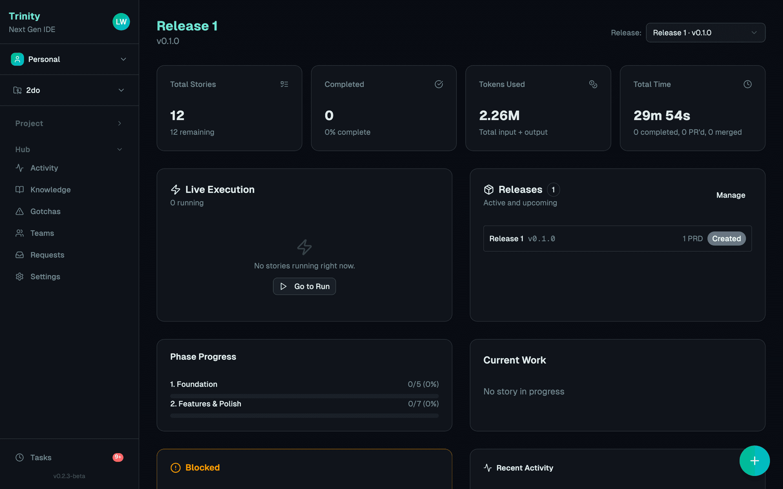Click the Gotchas warning triangle icon

[x=20, y=211]
